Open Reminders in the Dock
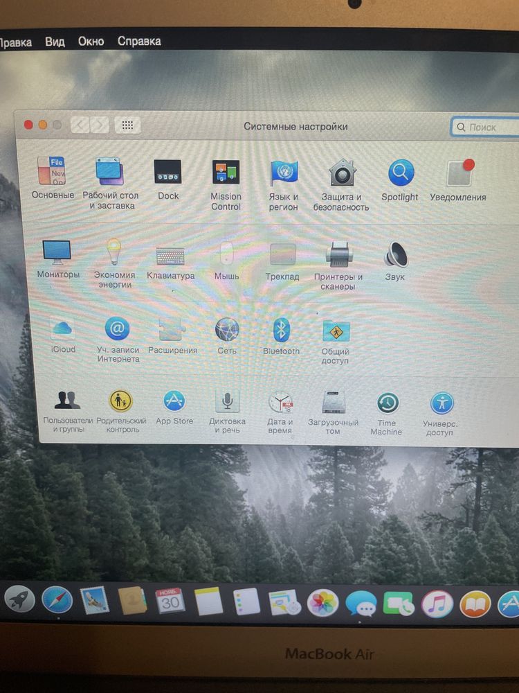 tap(247, 602)
